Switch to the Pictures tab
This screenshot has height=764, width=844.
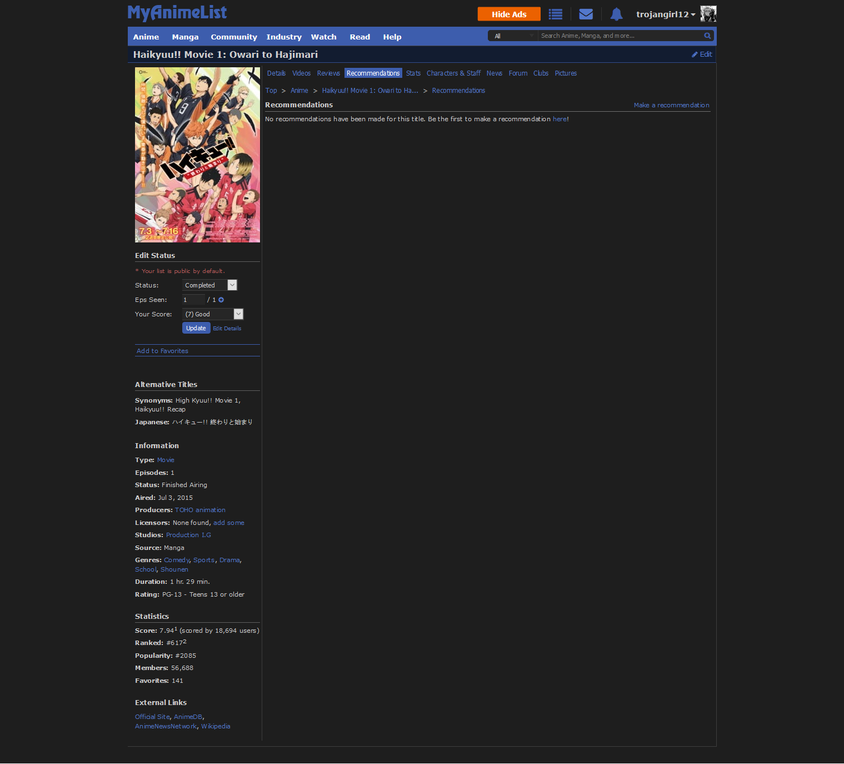566,73
